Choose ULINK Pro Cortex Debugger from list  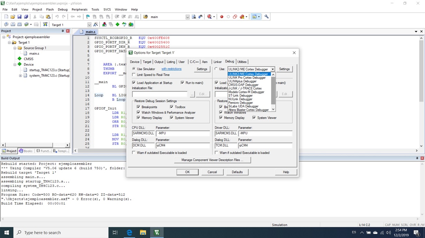coord(247,78)
